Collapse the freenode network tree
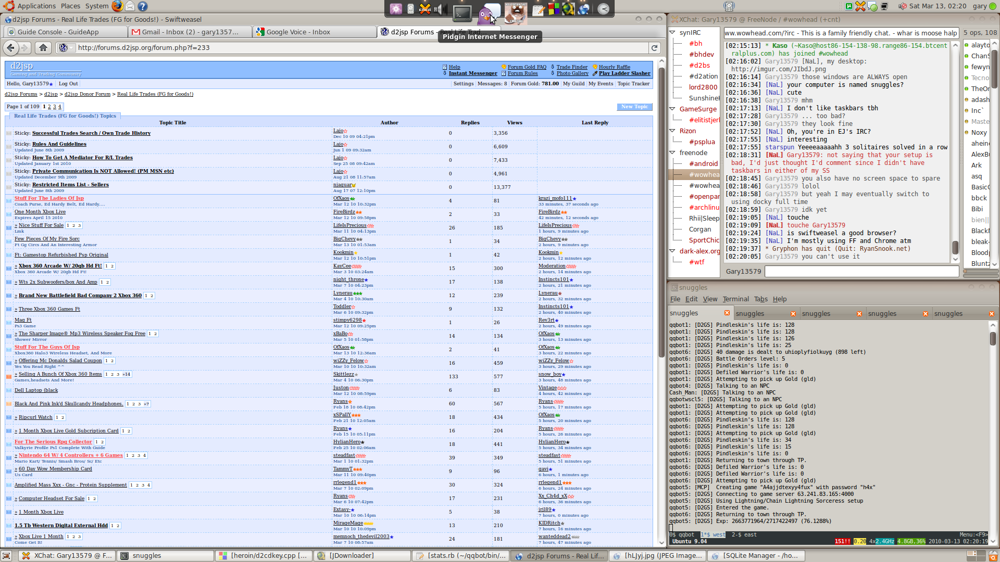Viewport: 1000px width, 562px height. click(x=672, y=153)
